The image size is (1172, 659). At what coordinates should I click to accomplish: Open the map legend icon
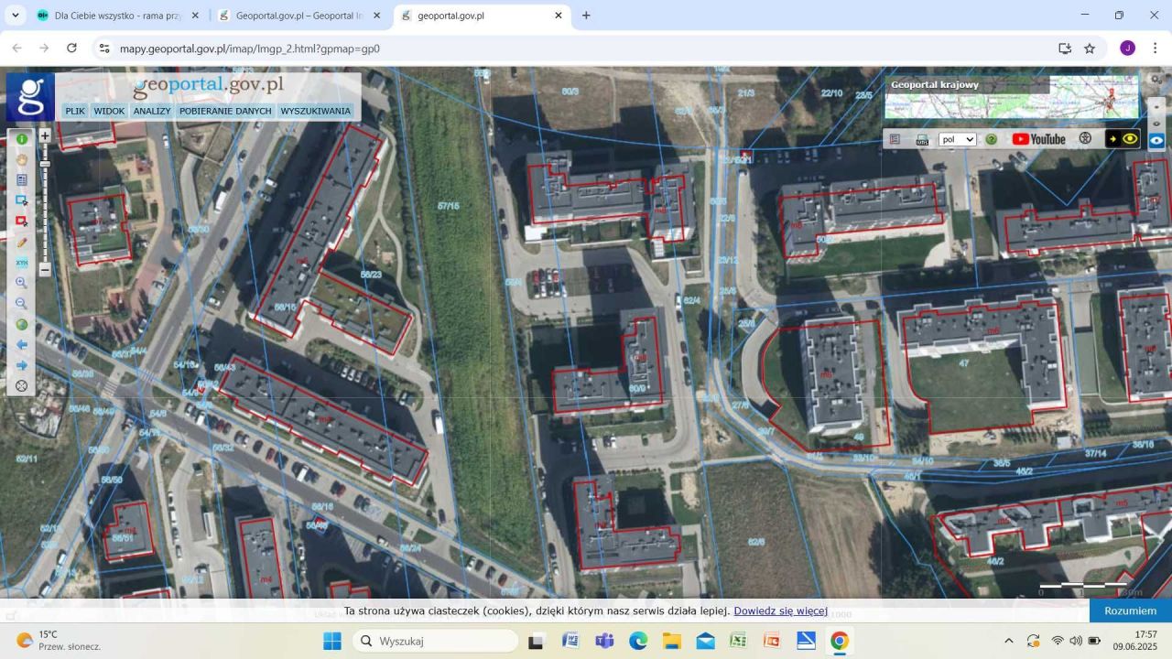21,179
